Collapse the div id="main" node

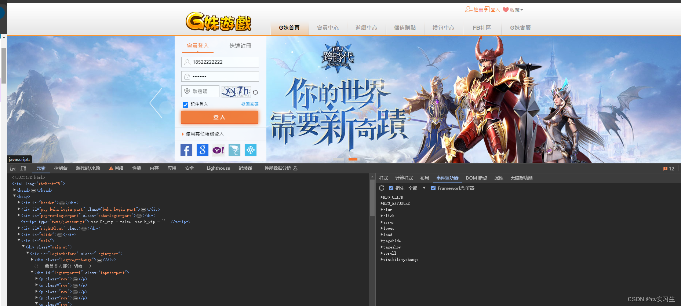(19, 240)
